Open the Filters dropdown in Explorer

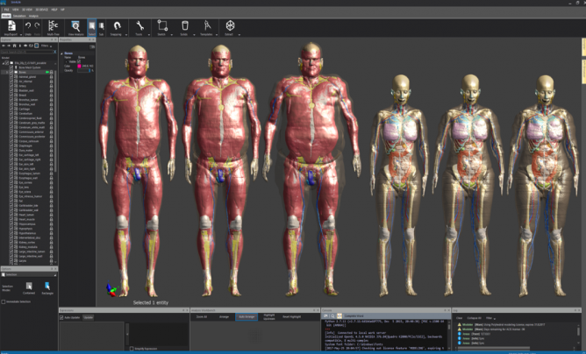pyautogui.click(x=46, y=46)
